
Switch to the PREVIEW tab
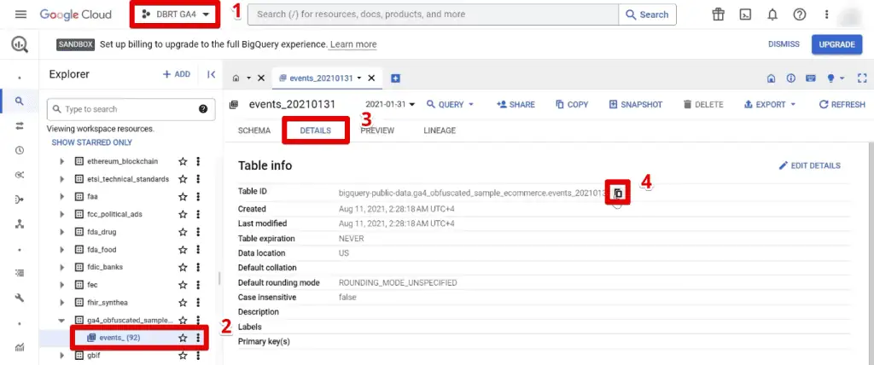coord(377,130)
